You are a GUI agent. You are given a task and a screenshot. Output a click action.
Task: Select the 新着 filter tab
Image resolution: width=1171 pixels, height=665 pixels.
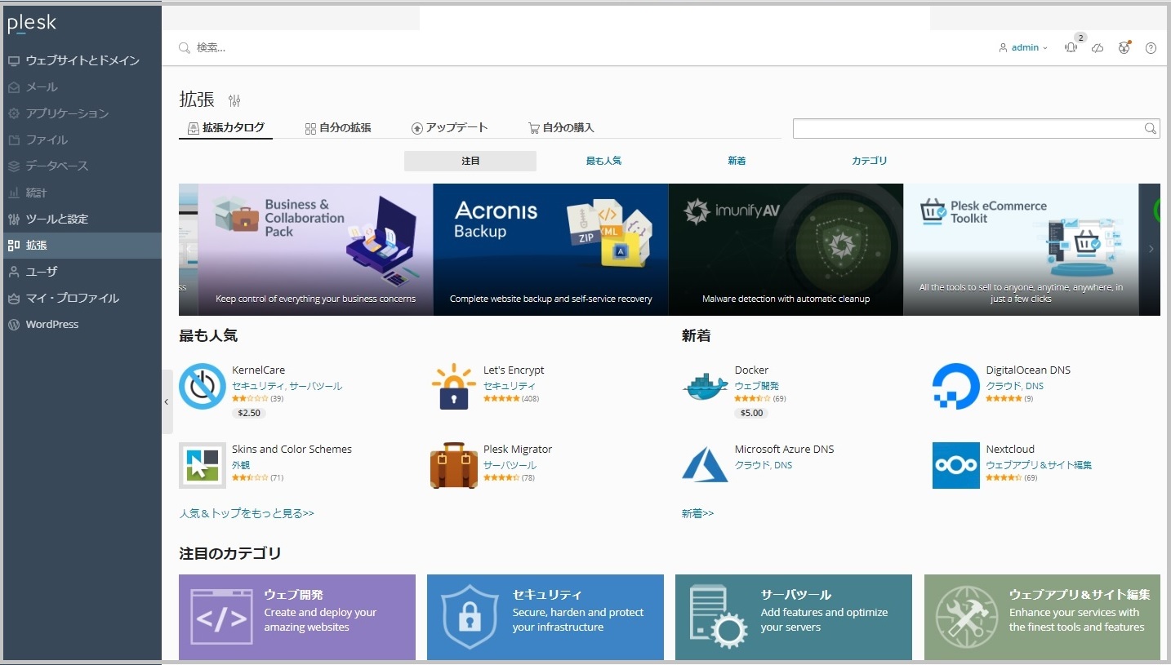[x=737, y=161]
